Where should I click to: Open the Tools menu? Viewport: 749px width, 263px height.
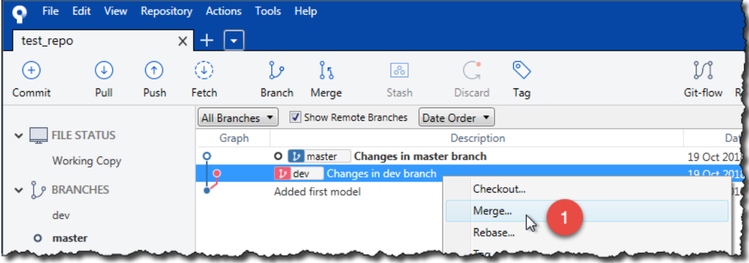268,11
